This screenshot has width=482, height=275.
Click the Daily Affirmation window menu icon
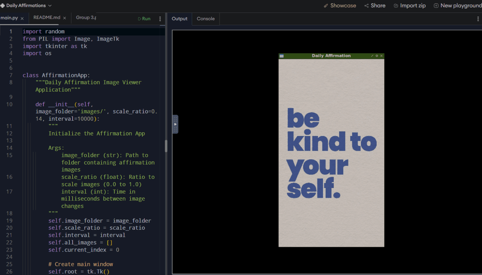pos(282,56)
